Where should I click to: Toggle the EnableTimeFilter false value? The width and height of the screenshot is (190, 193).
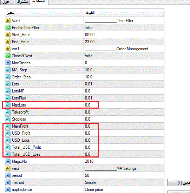tap(124, 28)
